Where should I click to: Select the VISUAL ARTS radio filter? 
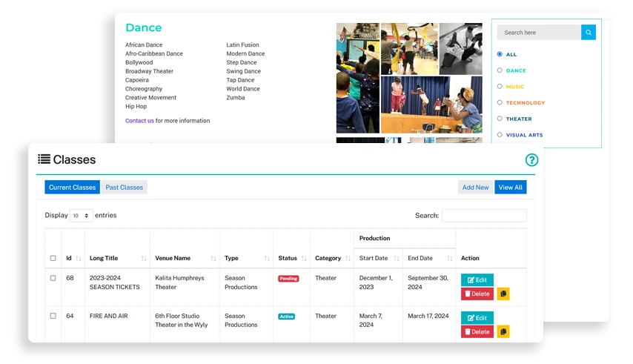point(500,135)
